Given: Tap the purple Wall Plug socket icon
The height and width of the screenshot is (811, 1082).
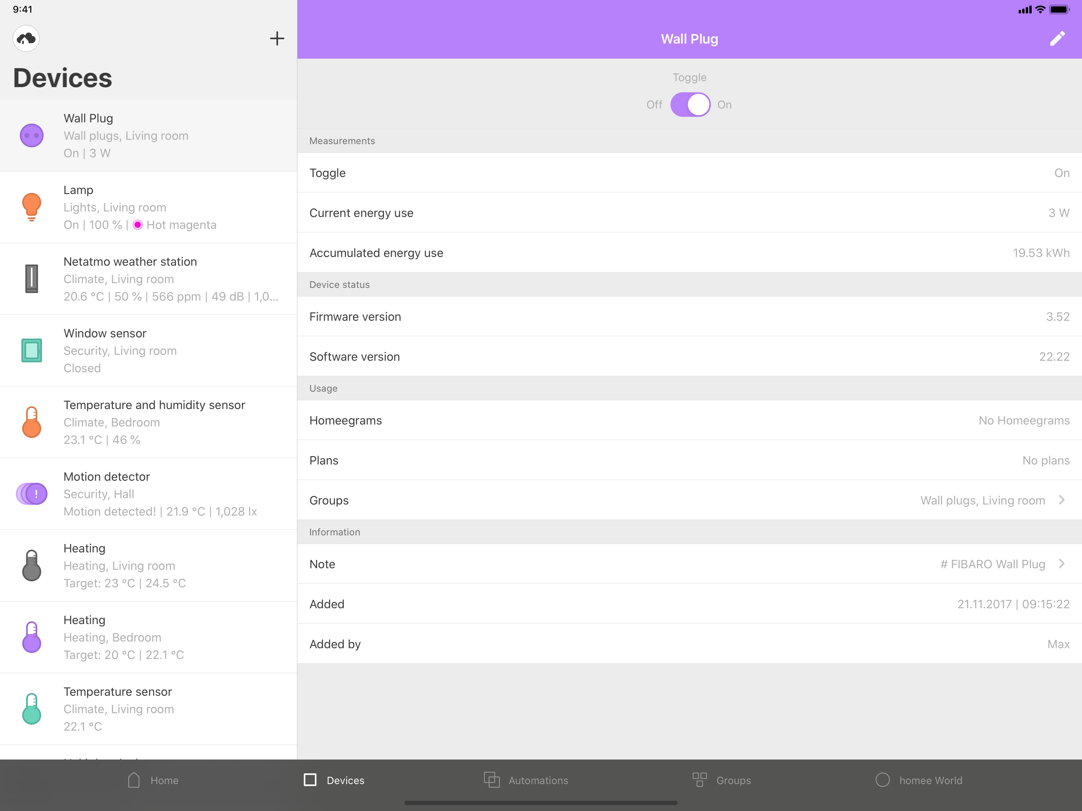Looking at the screenshot, I should [31, 135].
